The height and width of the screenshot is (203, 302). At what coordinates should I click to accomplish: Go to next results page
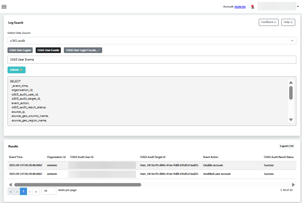point(30,191)
